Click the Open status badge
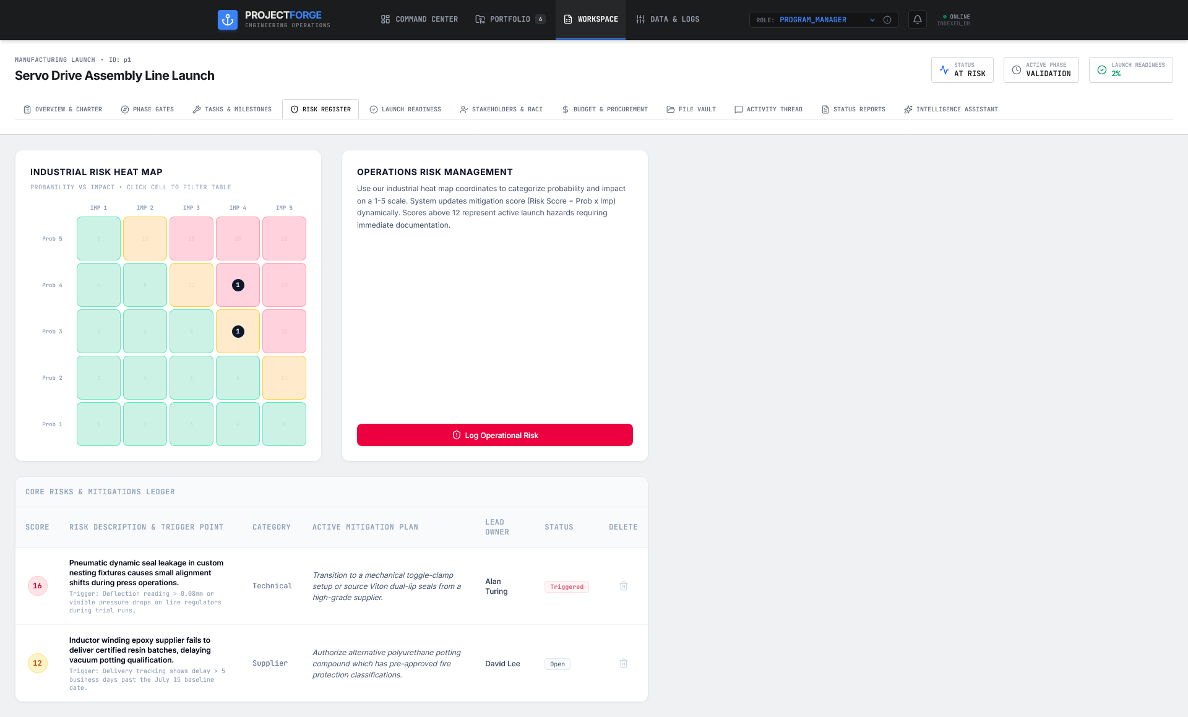This screenshot has width=1188, height=717. tap(557, 664)
